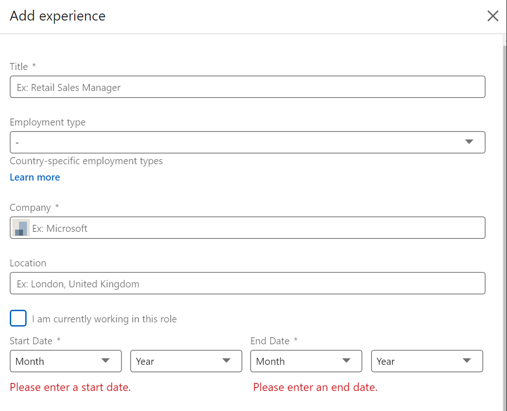Image resolution: width=507 pixels, height=411 pixels.
Task: Open the End Date Month dropdown
Action: coord(306,361)
